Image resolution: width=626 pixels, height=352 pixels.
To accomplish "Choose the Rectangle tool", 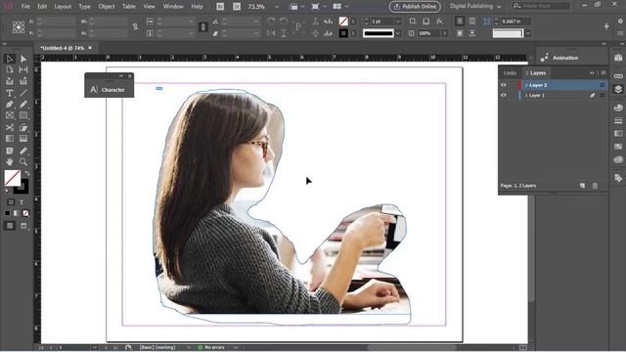I will click(x=23, y=115).
